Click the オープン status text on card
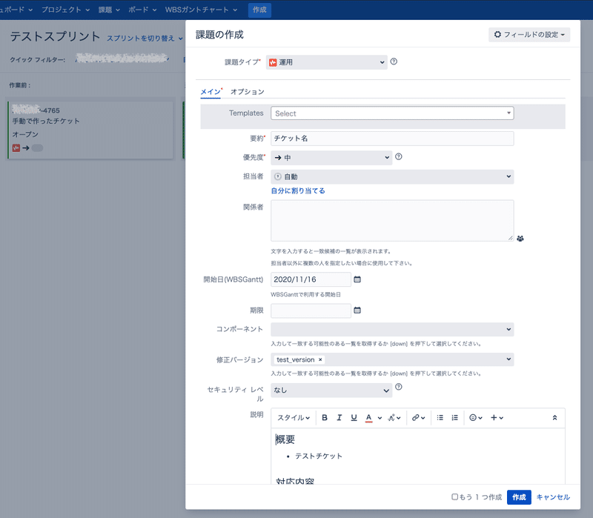Viewport: 593px width, 518px height. click(x=25, y=134)
